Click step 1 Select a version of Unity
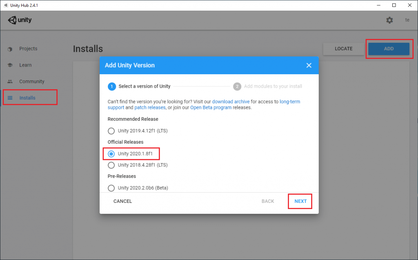Image resolution: width=418 pixels, height=260 pixels. 139,87
